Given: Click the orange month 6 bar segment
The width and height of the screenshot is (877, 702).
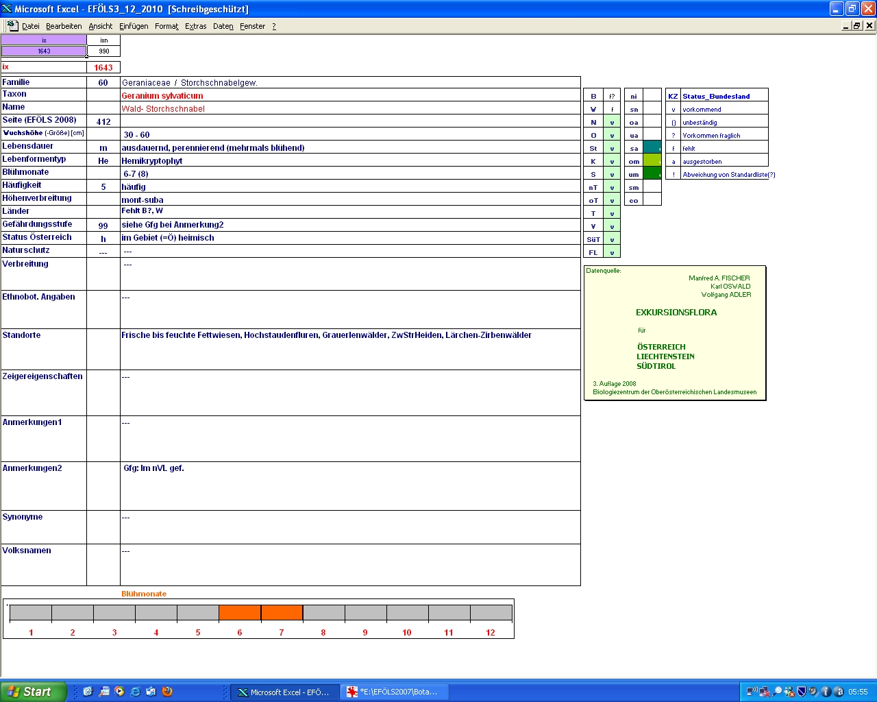Looking at the screenshot, I should coord(240,612).
